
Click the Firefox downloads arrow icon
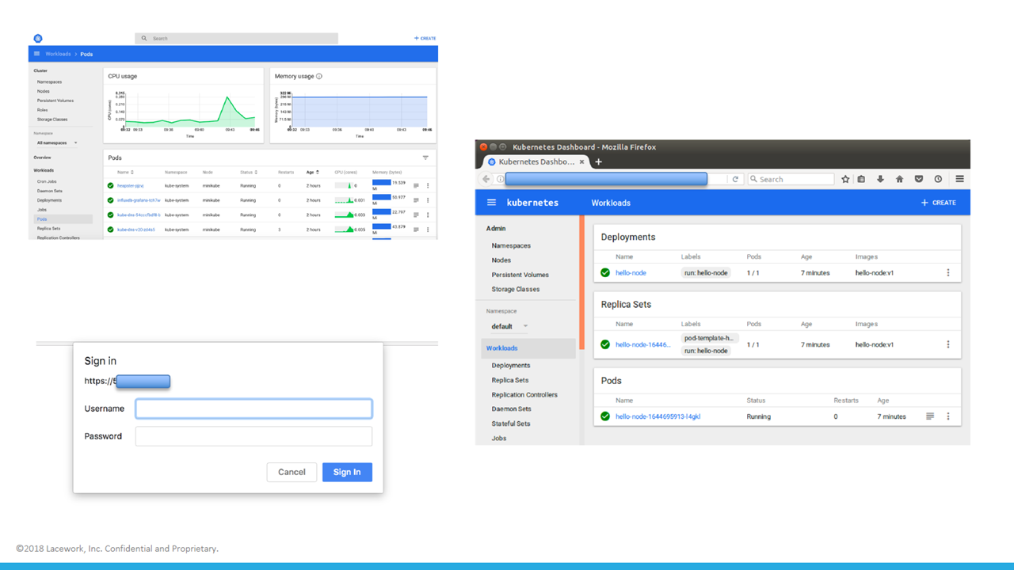[x=880, y=179]
